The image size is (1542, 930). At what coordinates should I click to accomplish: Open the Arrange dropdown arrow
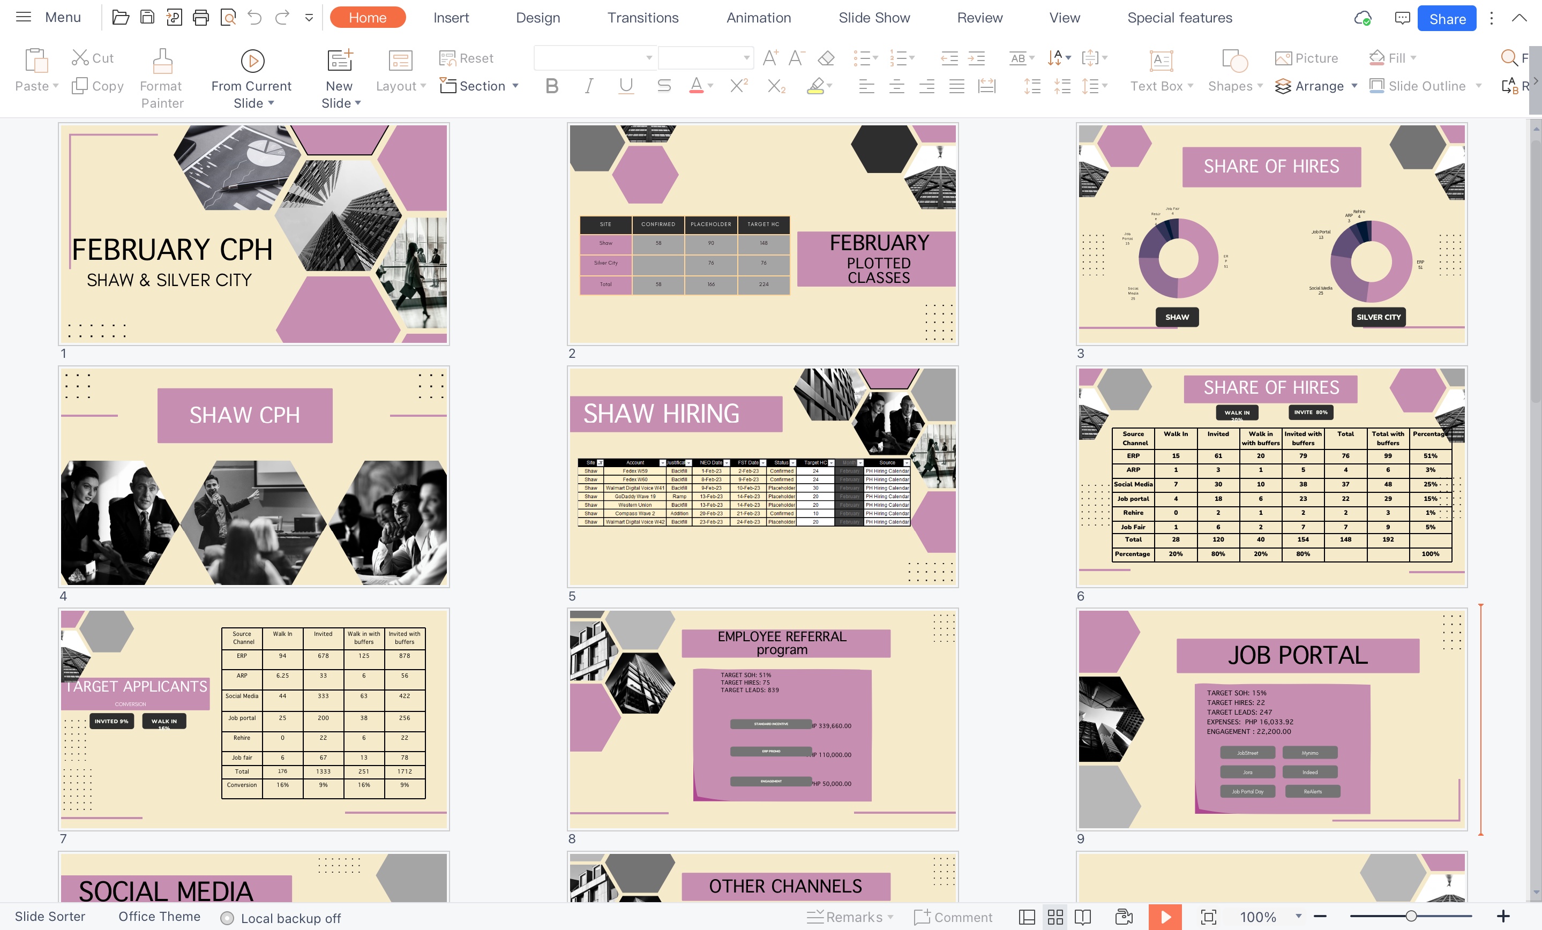(x=1354, y=86)
